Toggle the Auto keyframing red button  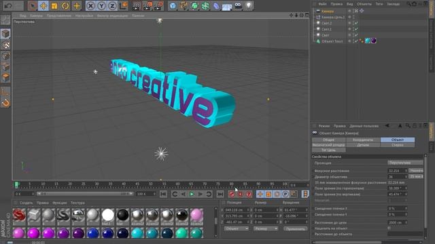pyautogui.click(x=240, y=195)
